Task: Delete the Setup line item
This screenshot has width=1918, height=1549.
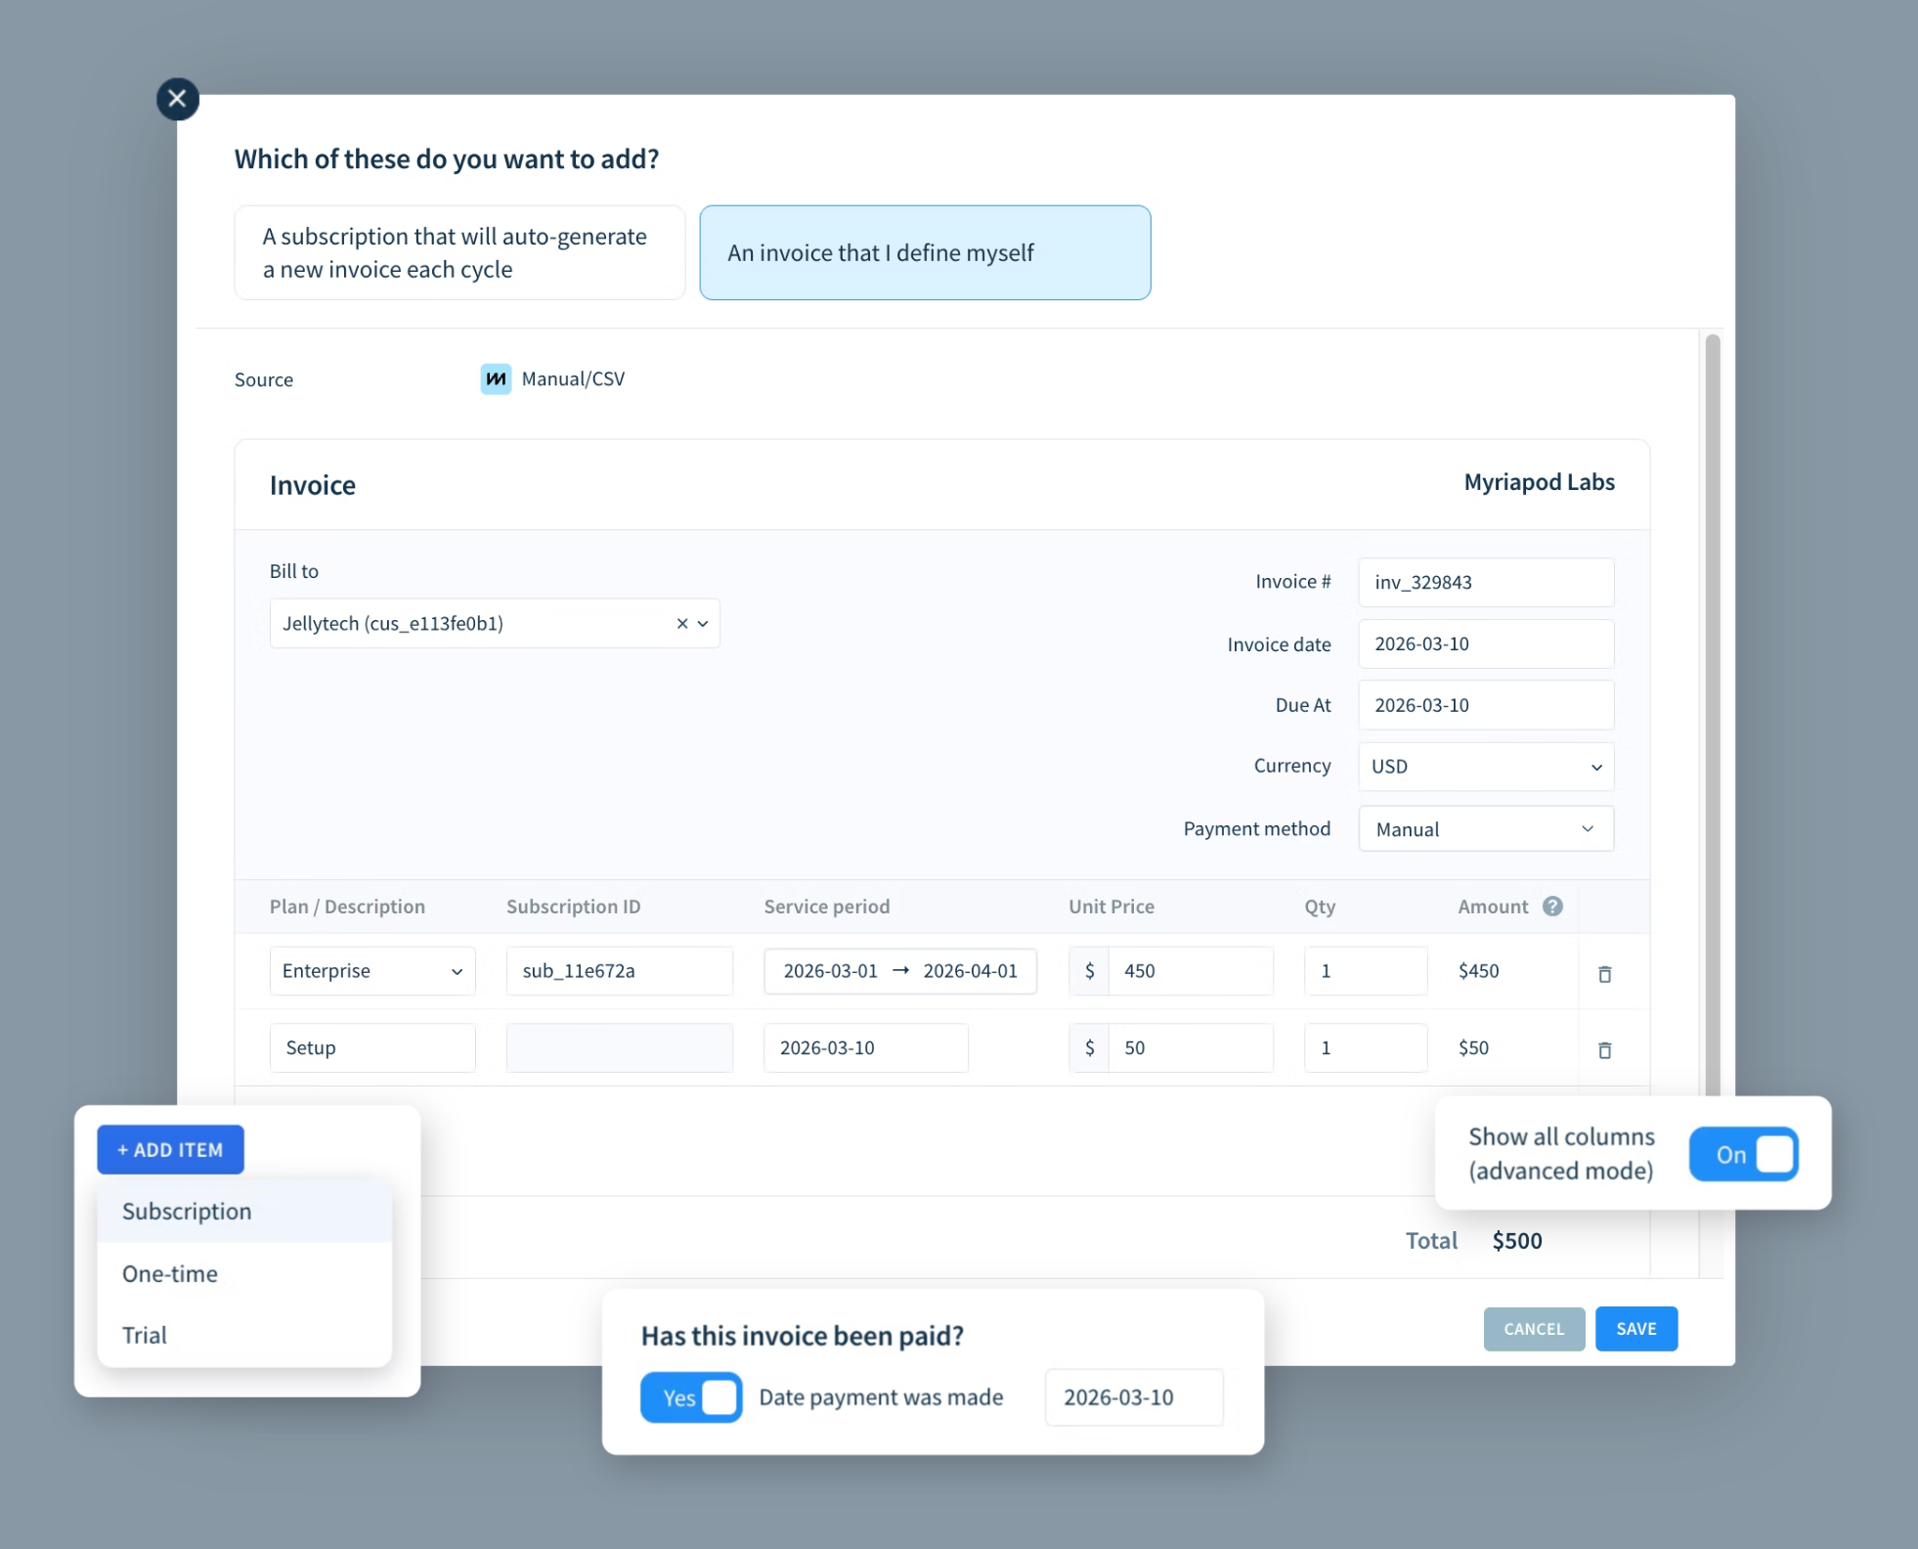Action: coord(1604,1049)
